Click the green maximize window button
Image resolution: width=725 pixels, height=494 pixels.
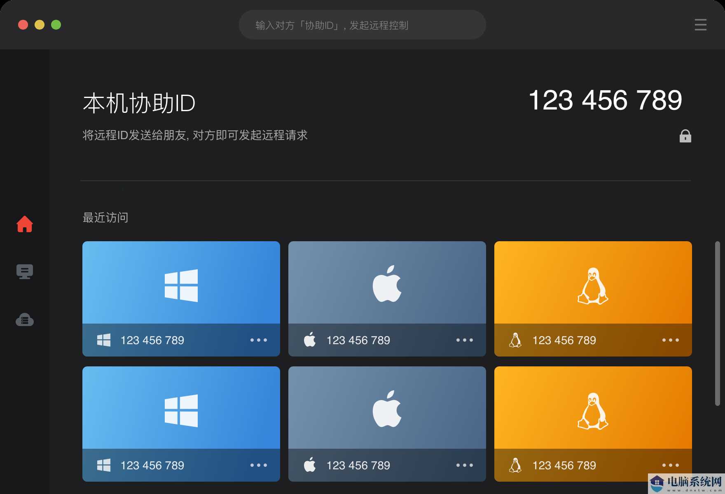(x=56, y=25)
